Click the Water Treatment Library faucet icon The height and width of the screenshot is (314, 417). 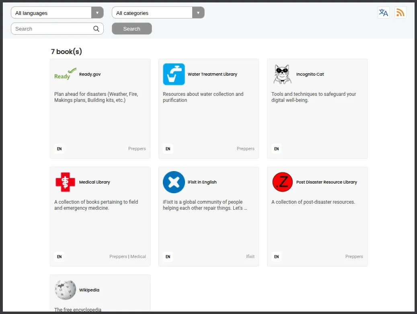point(174,74)
